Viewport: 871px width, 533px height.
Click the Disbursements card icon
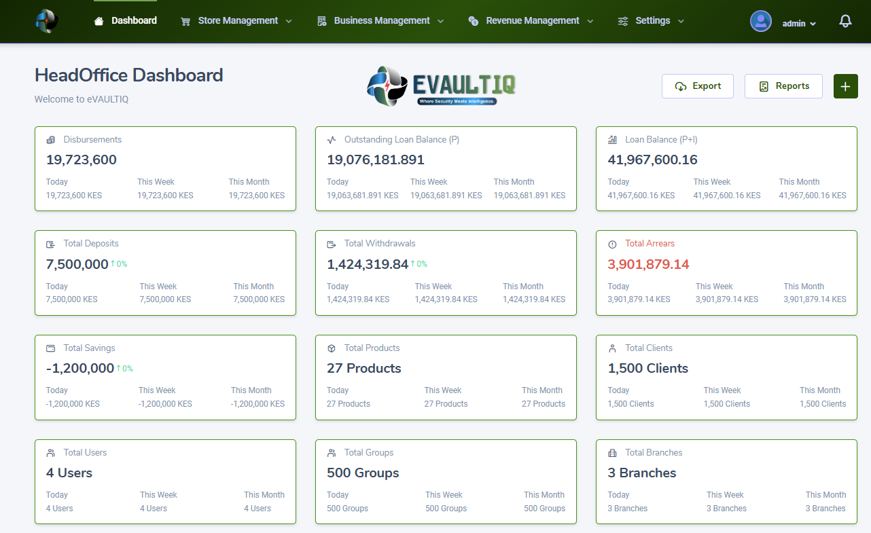tap(50, 139)
